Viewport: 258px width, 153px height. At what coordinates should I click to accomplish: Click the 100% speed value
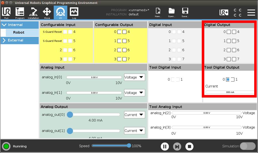point(136,146)
